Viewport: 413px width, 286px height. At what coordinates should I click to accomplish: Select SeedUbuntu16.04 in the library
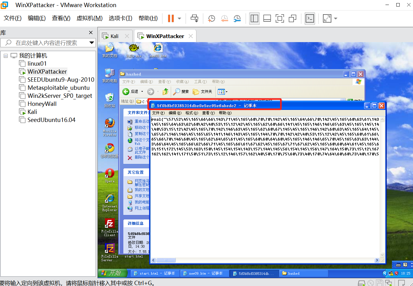click(51, 120)
